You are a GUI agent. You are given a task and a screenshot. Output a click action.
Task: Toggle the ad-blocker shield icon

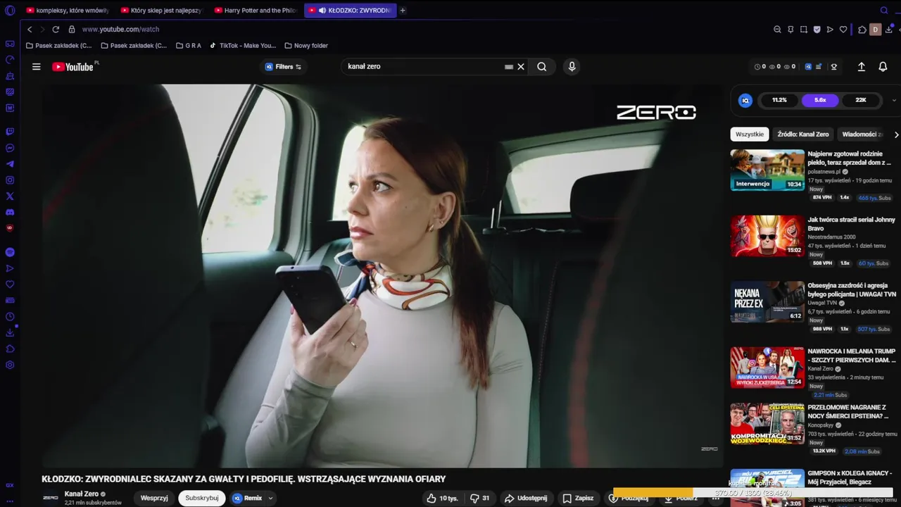point(817,30)
